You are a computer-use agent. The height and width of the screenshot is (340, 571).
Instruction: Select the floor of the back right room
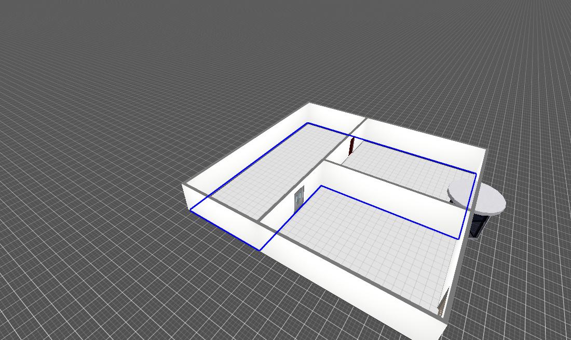click(405, 168)
